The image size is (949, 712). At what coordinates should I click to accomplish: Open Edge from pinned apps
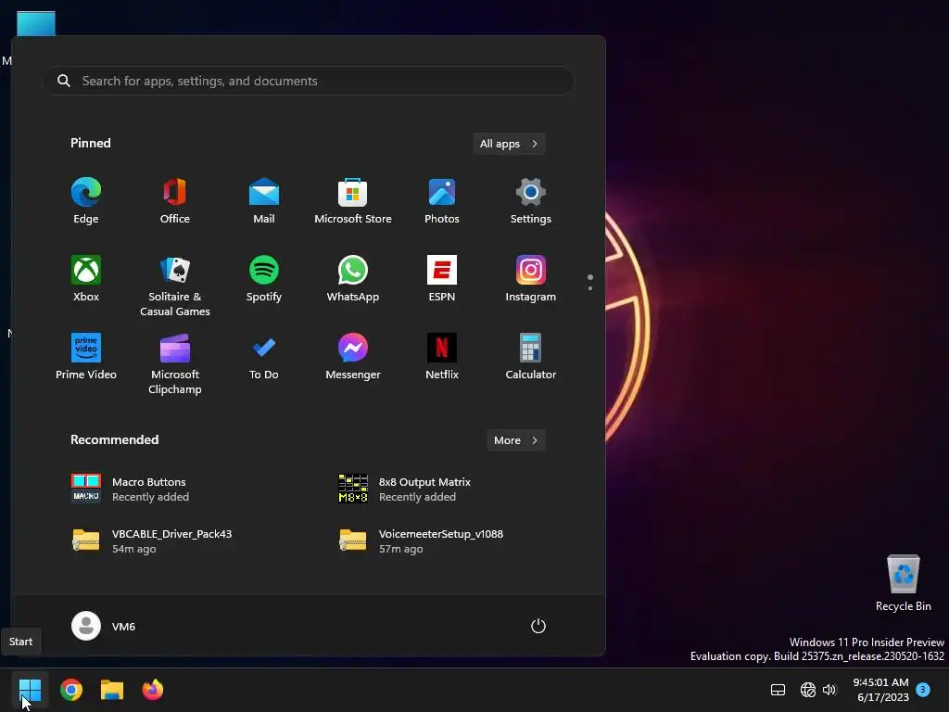(86, 201)
